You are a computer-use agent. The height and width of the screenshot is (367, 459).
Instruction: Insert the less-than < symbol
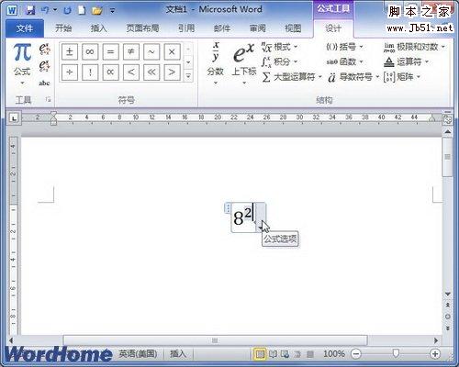tap(131, 72)
